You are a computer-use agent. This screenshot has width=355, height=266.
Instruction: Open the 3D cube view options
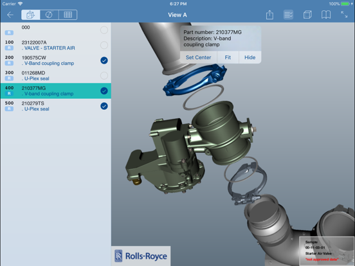307,15
